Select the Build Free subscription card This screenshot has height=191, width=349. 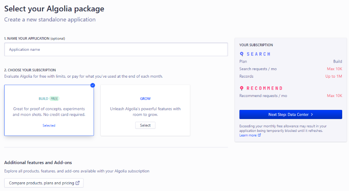[49, 110]
